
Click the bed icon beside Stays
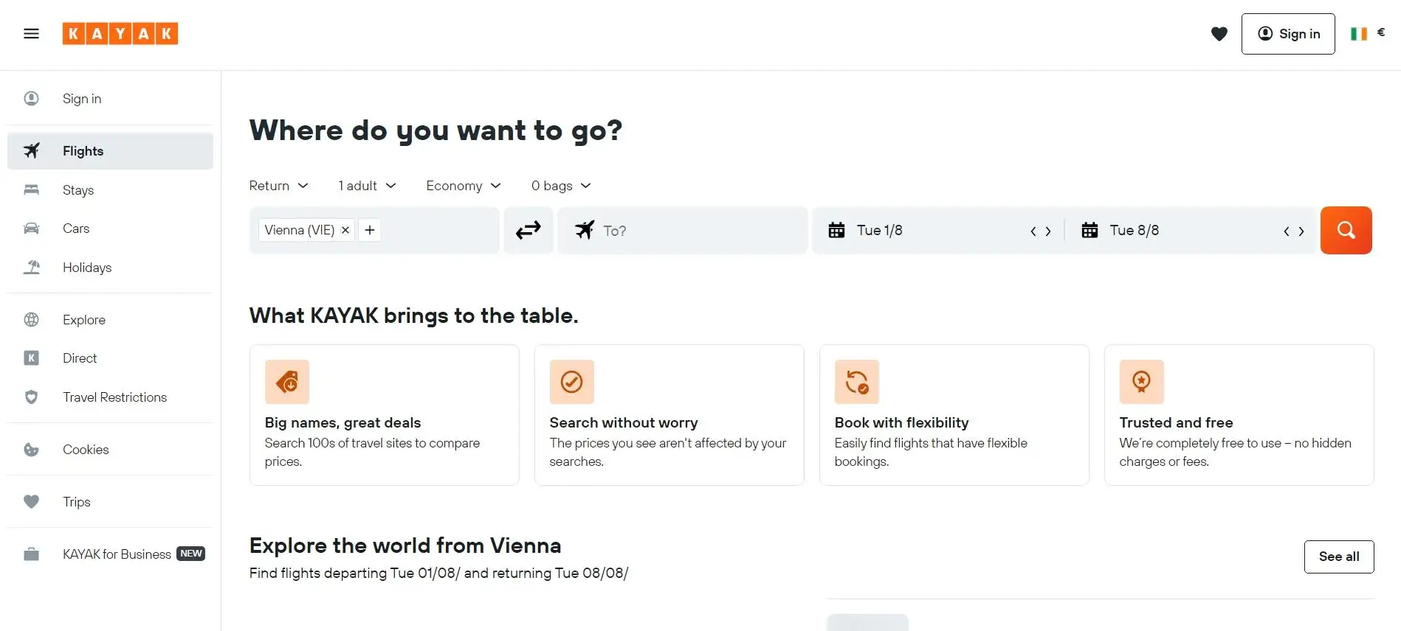point(31,189)
